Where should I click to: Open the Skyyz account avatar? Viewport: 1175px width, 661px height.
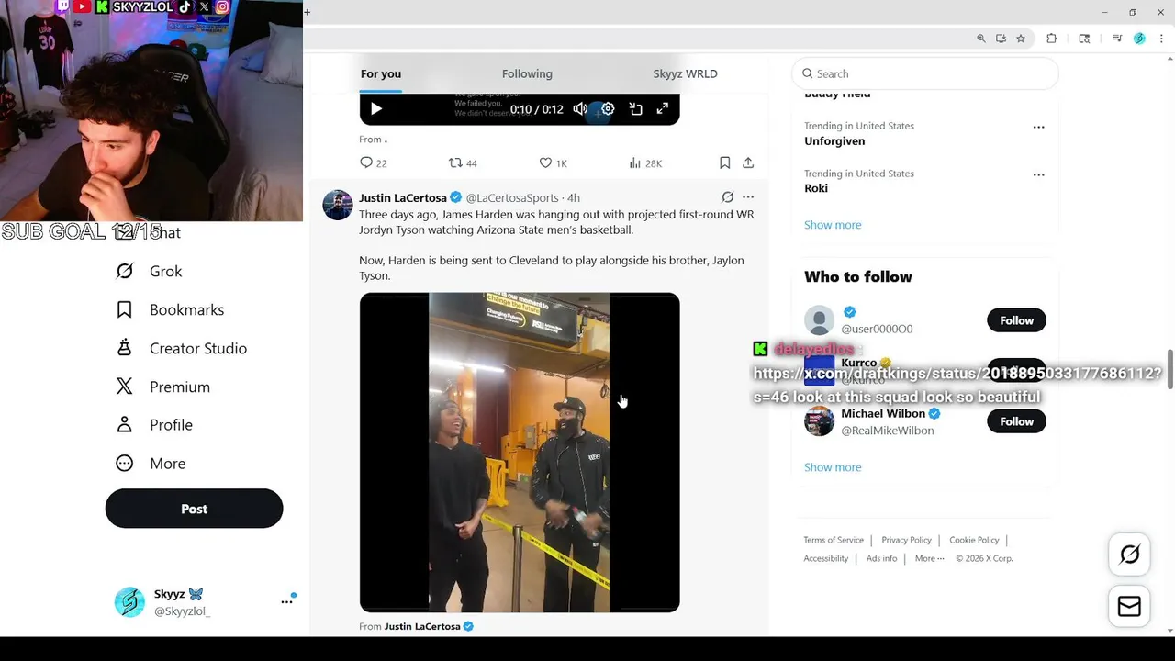129,601
